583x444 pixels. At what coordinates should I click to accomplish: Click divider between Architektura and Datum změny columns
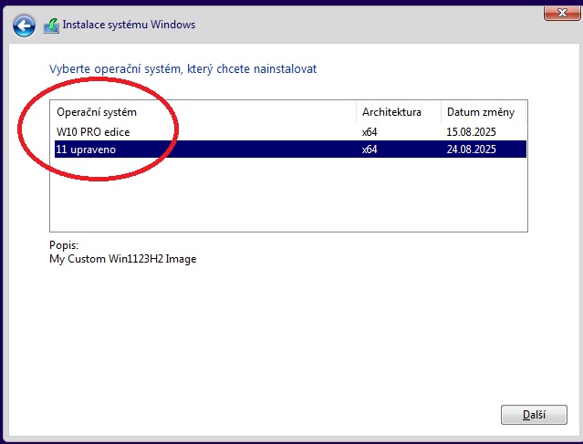(440, 112)
